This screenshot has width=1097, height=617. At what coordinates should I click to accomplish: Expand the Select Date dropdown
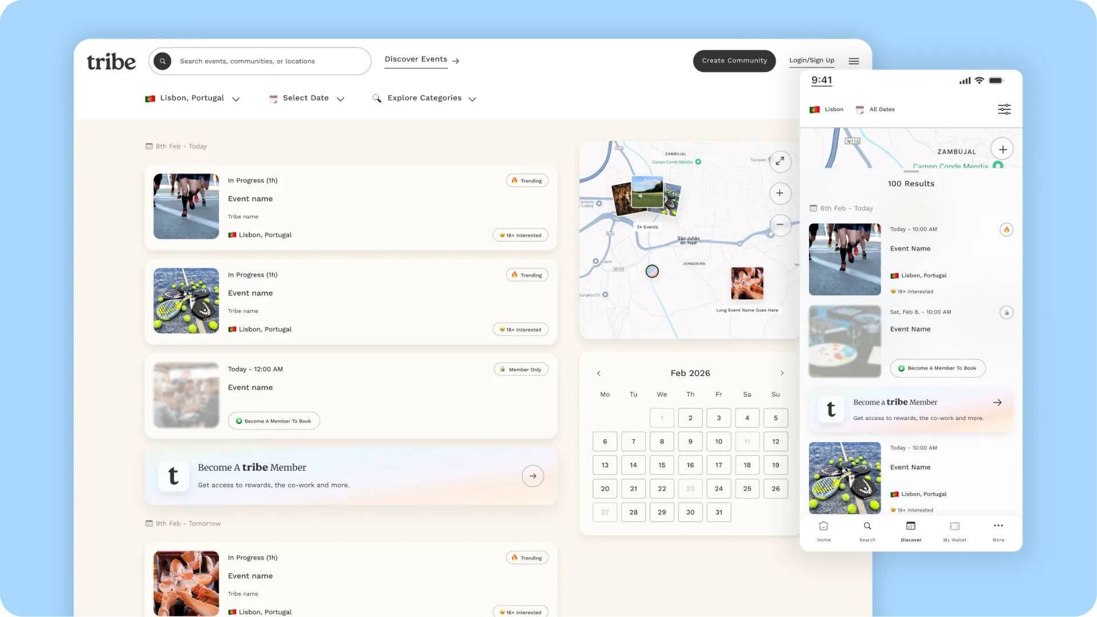pyautogui.click(x=307, y=98)
